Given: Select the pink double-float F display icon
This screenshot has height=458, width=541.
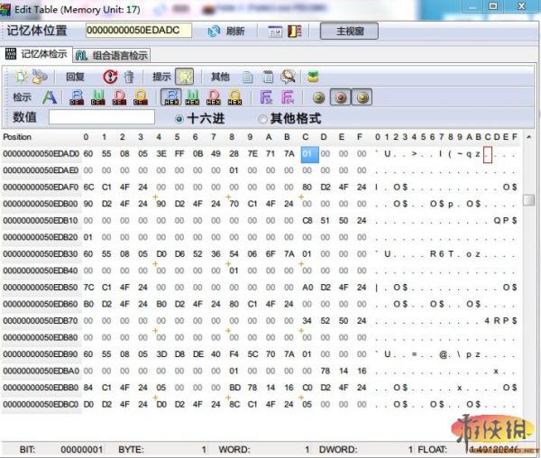Looking at the screenshot, I should 288,97.
